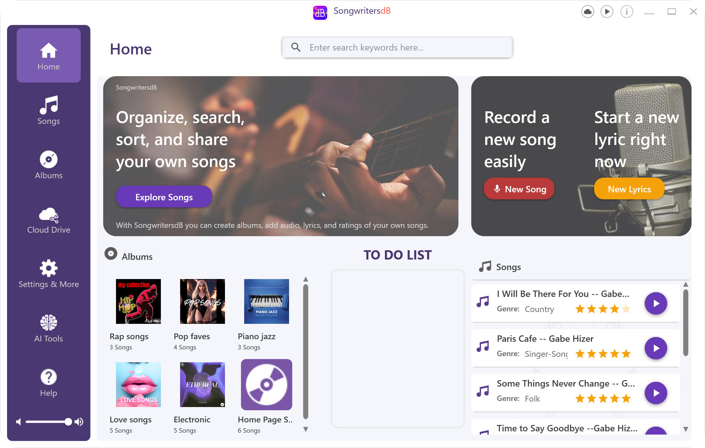
Task: Click the albums list scrollbar thumb
Action: point(306,351)
